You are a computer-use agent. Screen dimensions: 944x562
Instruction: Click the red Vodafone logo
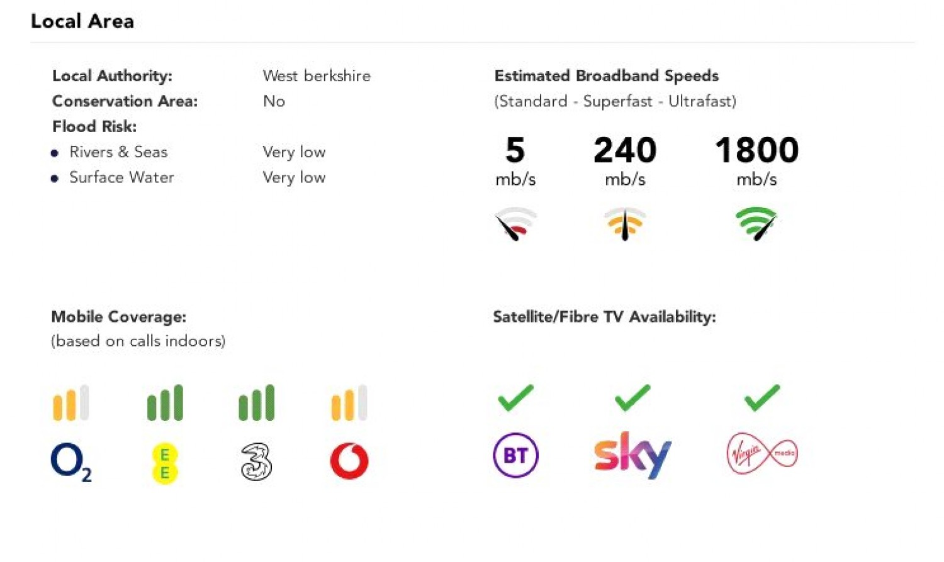(349, 461)
